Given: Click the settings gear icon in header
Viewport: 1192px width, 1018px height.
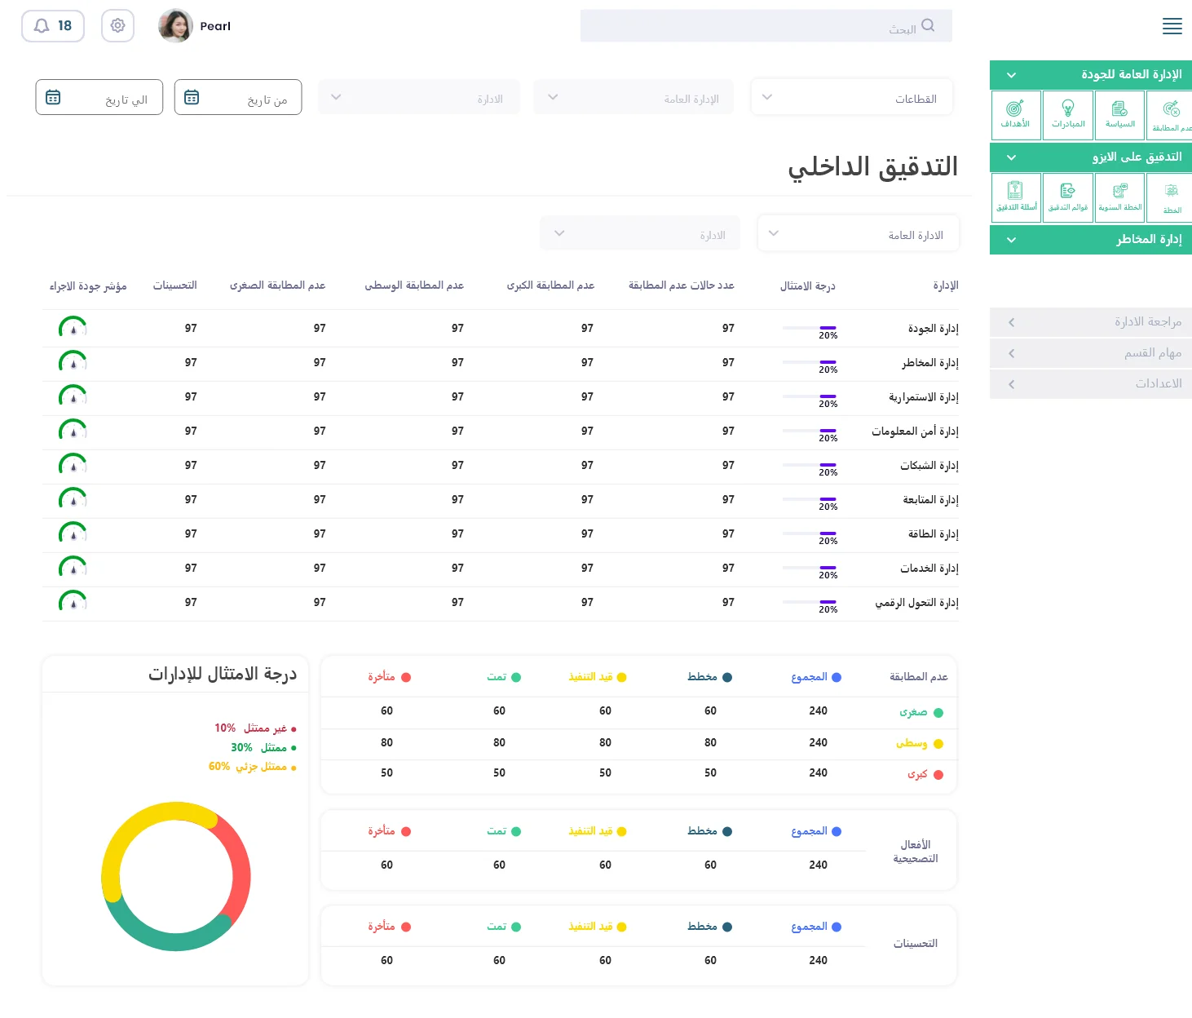Looking at the screenshot, I should 117,26.
